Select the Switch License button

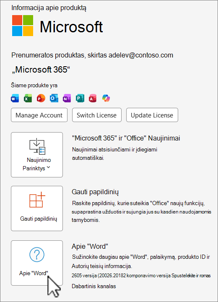pyautogui.click(x=97, y=115)
